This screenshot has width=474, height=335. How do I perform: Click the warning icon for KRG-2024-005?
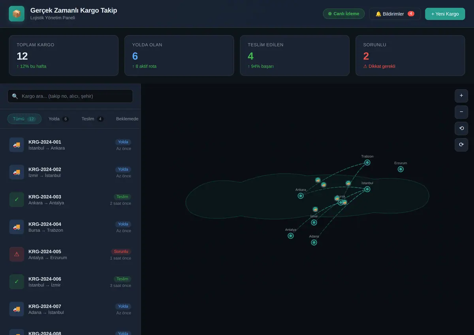coord(17,254)
